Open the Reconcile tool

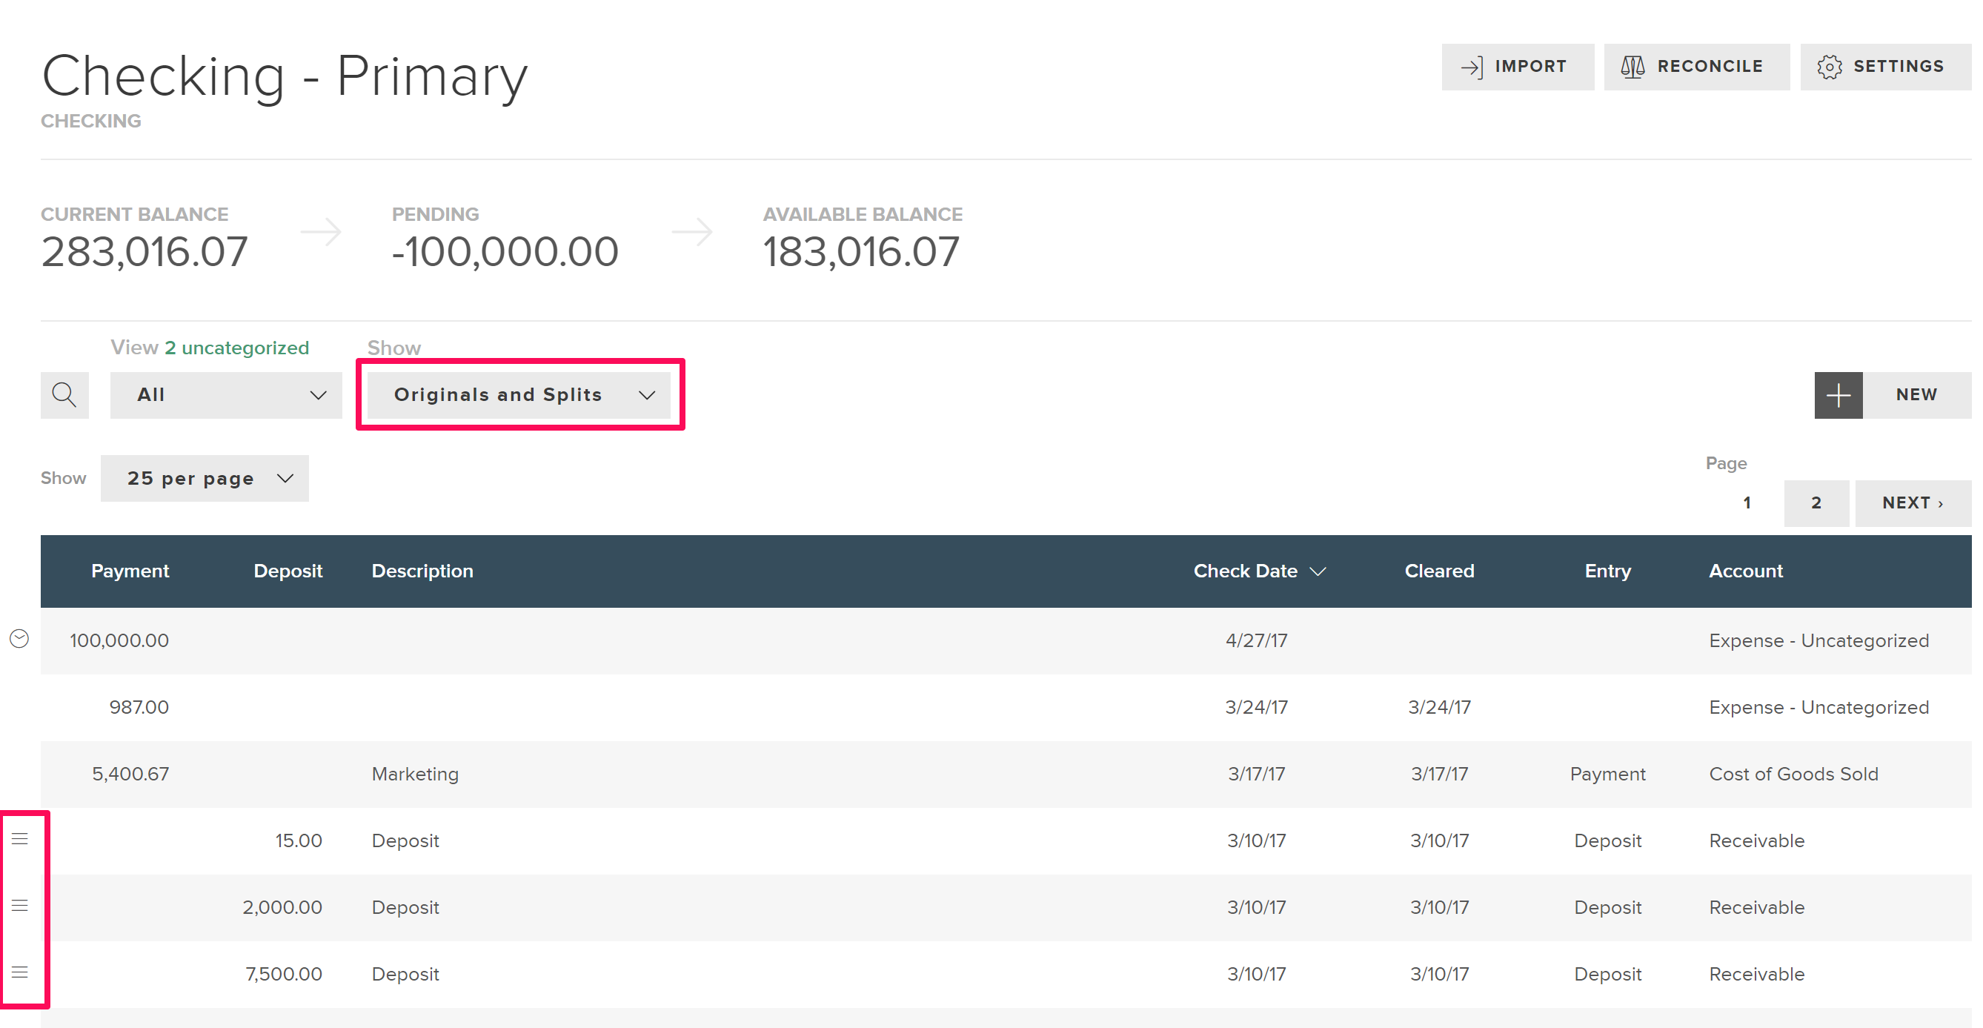pyautogui.click(x=1697, y=67)
